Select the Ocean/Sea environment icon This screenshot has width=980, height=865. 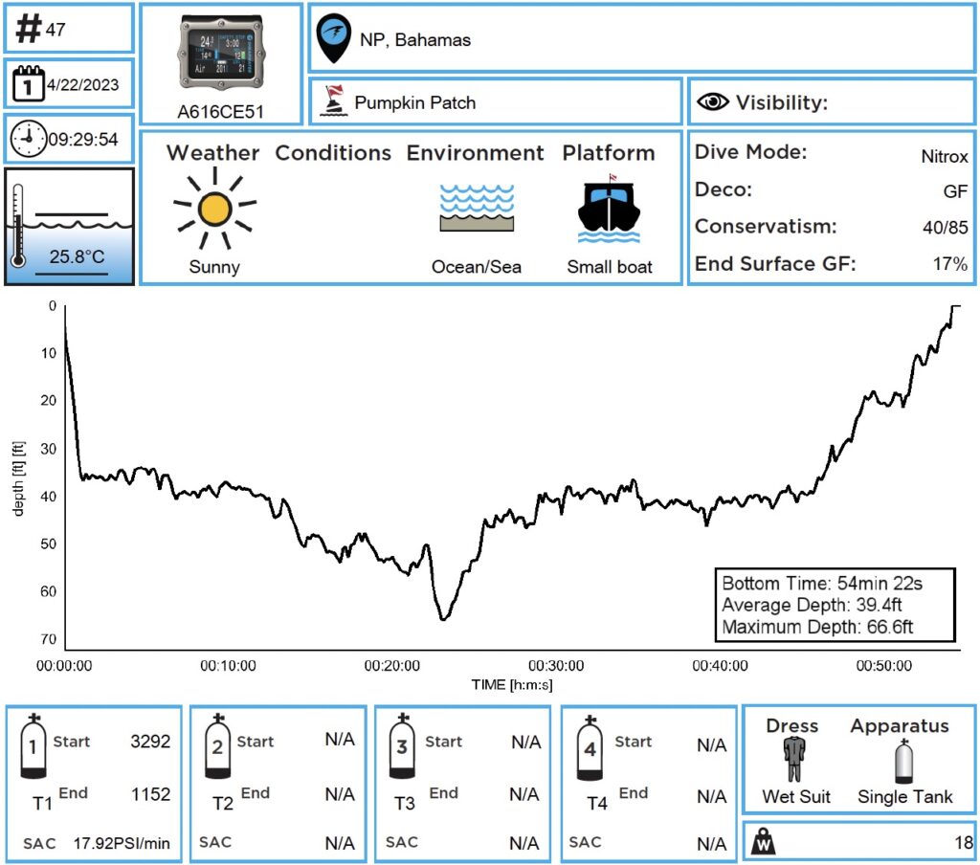pos(477,209)
